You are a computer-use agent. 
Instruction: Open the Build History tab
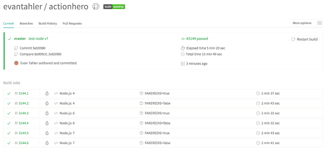[48, 23]
